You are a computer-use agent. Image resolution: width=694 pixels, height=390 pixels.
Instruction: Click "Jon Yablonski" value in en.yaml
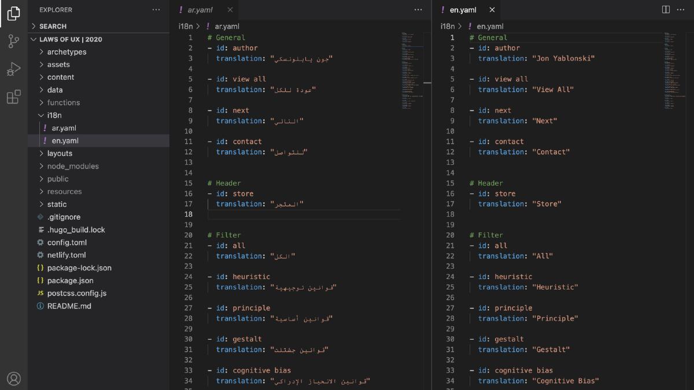563,58
